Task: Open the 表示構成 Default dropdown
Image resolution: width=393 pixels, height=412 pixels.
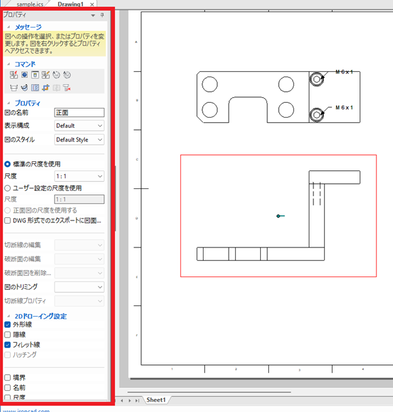Action: tap(79, 125)
